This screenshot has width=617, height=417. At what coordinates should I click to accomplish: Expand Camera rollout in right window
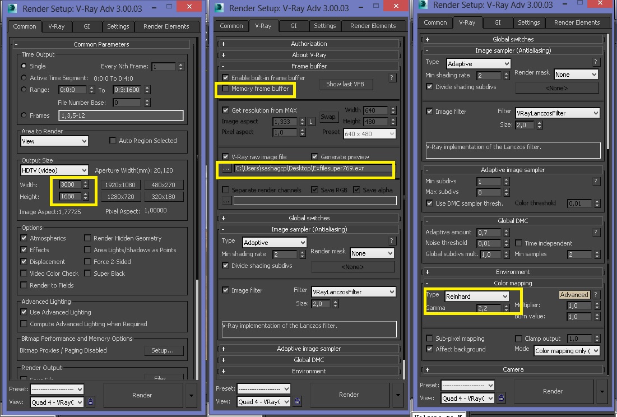click(513, 369)
